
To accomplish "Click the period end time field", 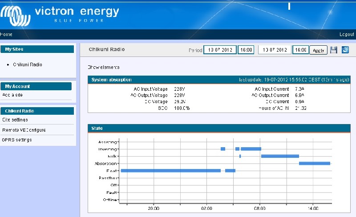I will pos(301,50).
